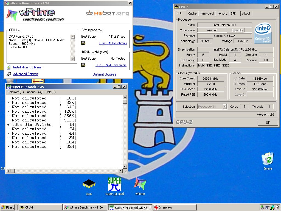281x211 pixels.
Task: Click Super PI vertical scroll down arrow
Action: click(125, 166)
